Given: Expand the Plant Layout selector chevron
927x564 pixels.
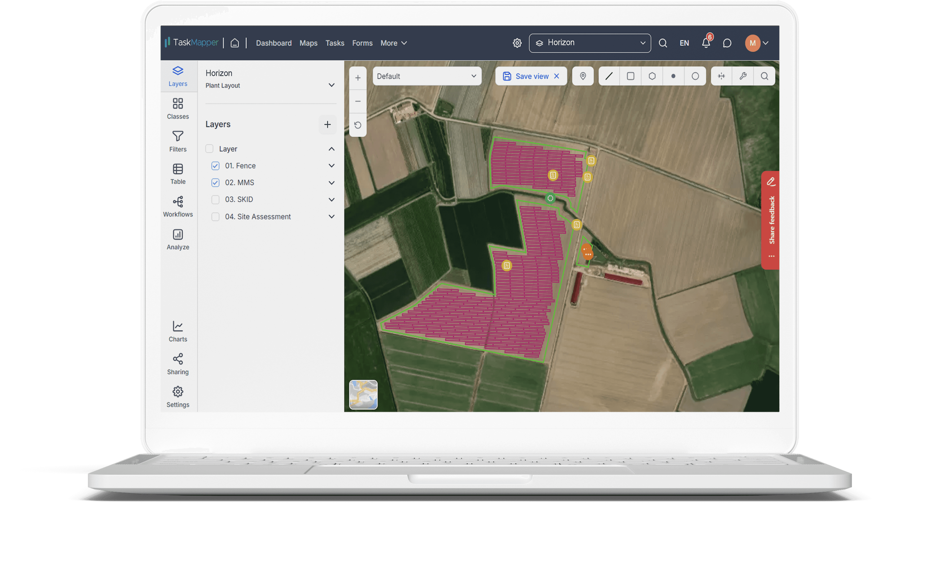Looking at the screenshot, I should [331, 85].
